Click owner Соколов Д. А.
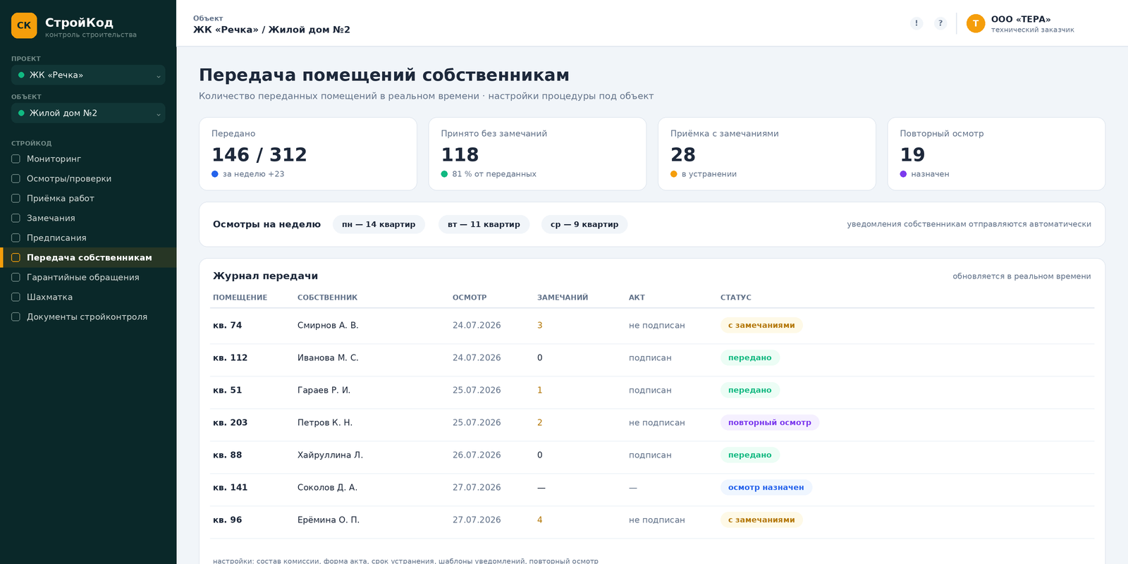This screenshot has height=564, width=1128. [327, 487]
